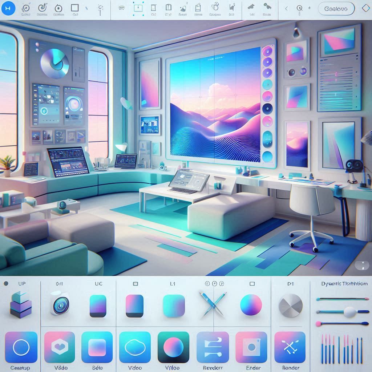
Task: Pick the teal-to-purple gradient swatch under UC
Action: point(98,306)
